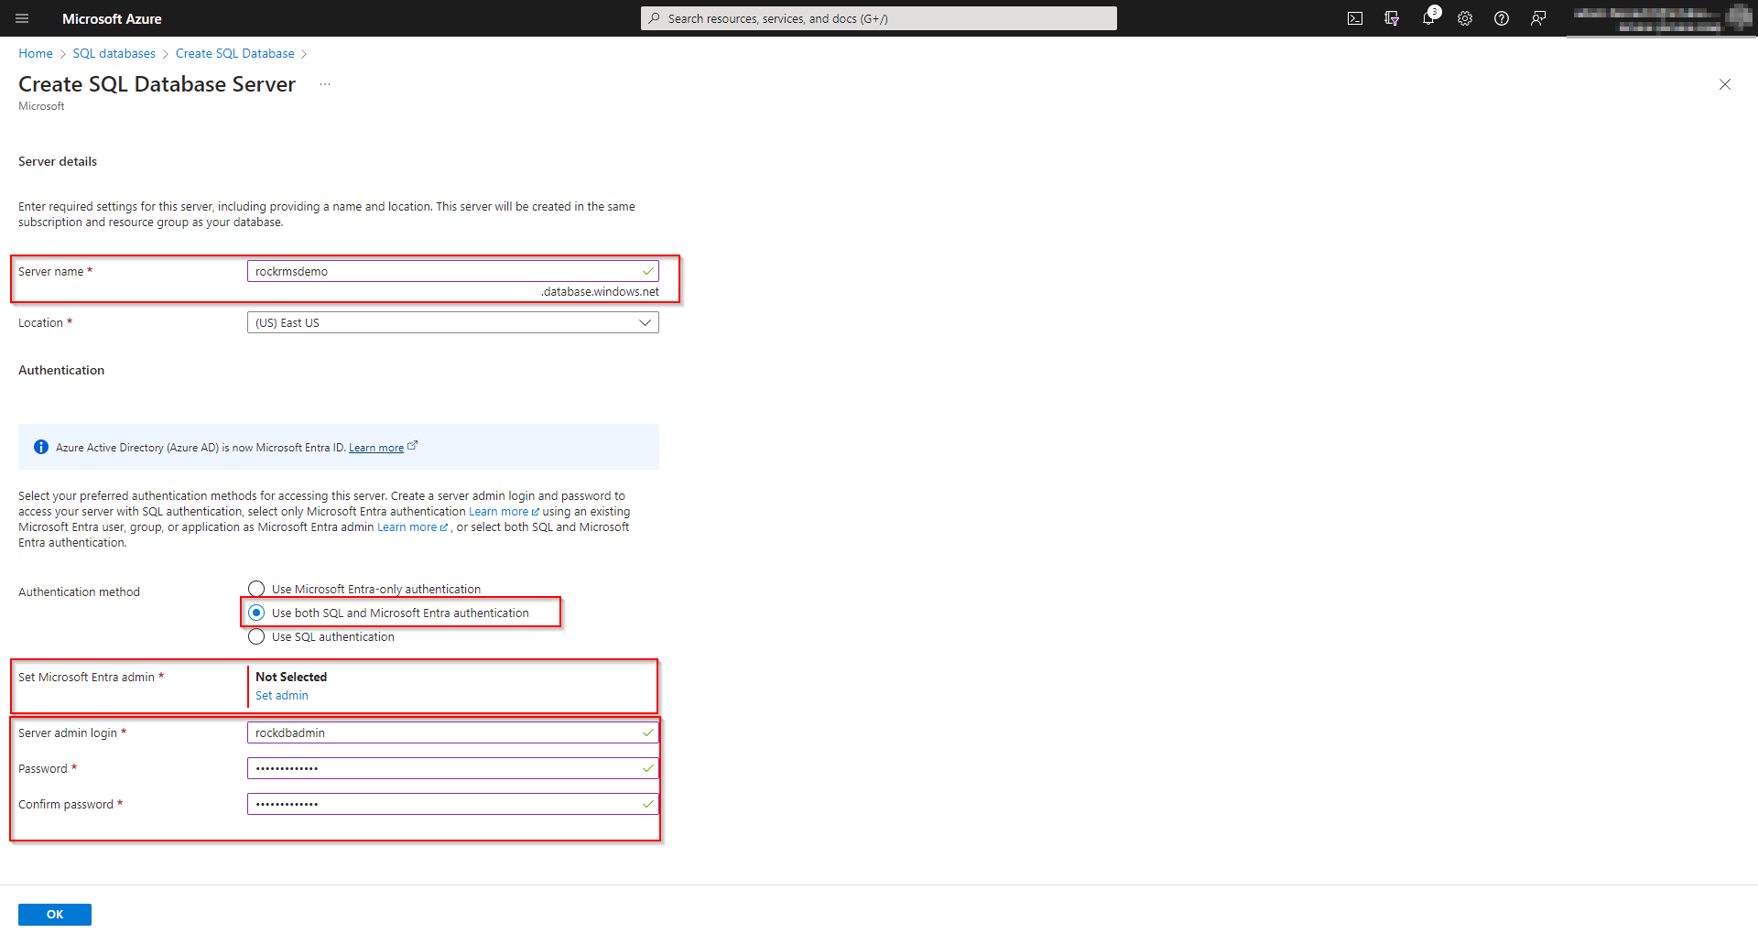Viewport: 1758px width, 944px height.
Task: Open the portal hamburger menu
Action: coord(22,18)
